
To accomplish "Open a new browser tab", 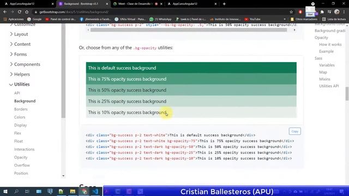I will [224, 4].
